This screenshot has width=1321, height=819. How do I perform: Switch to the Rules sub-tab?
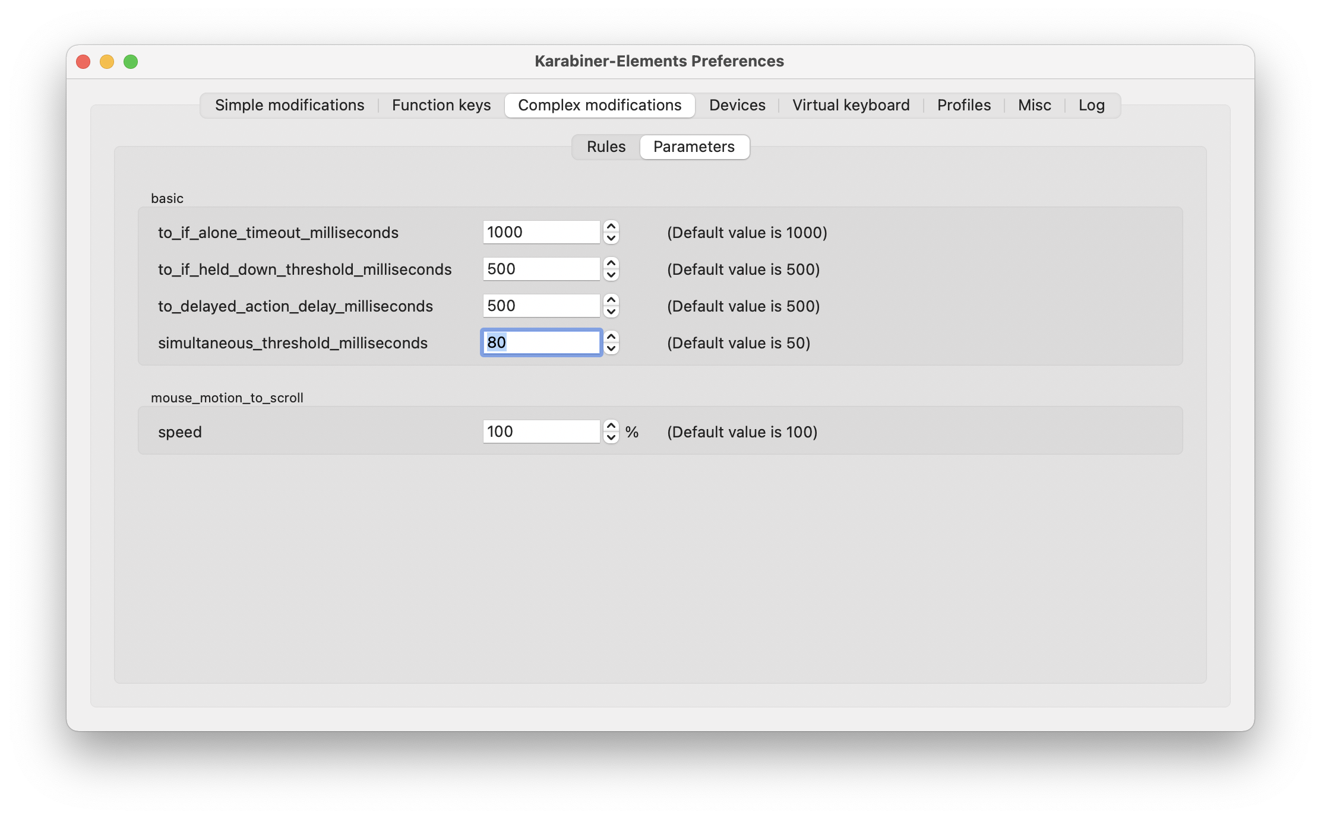(x=606, y=147)
